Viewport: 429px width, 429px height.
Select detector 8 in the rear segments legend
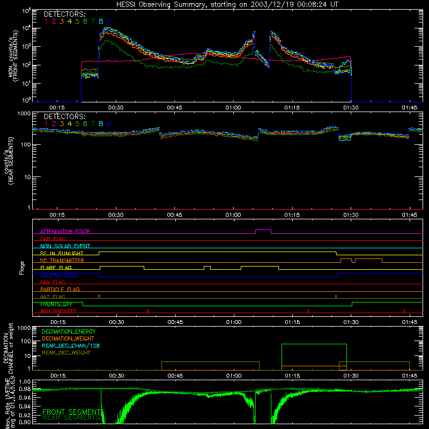click(x=101, y=124)
